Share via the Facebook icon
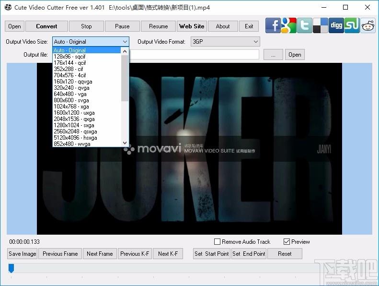379x286 pixels. point(273,25)
